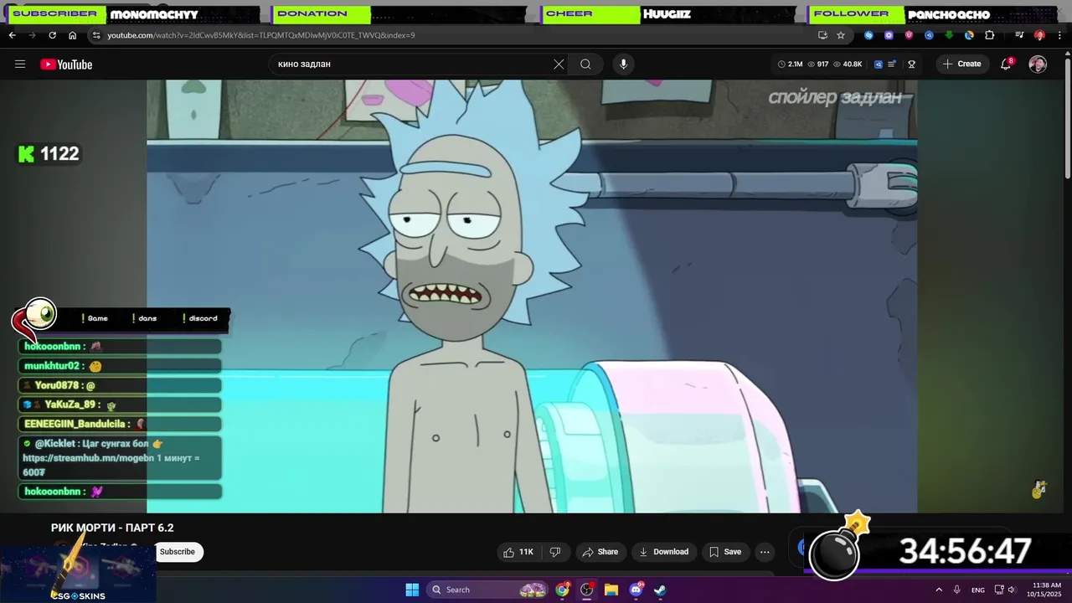Image resolution: width=1072 pixels, height=603 pixels.
Task: Click the video title РИК МОРТИ - ПАРТ 6.2
Action: point(112,528)
